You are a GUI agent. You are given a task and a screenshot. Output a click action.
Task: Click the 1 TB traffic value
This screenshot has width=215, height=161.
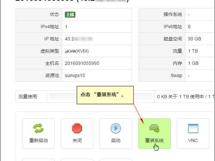(193, 51)
